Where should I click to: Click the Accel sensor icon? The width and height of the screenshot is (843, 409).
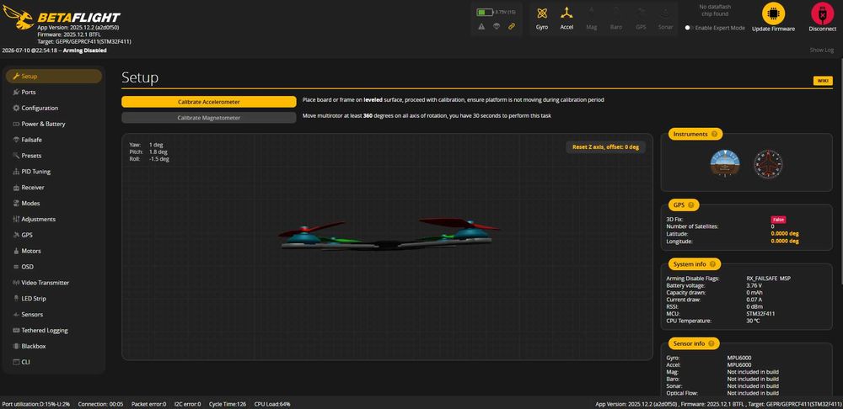566,13
